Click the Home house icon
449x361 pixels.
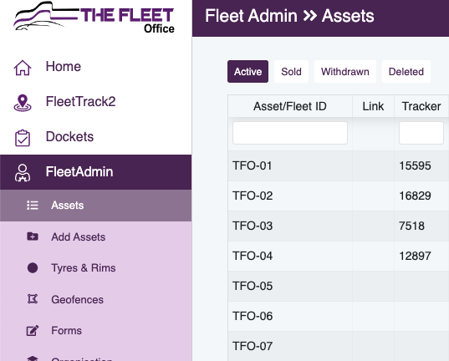(x=23, y=68)
